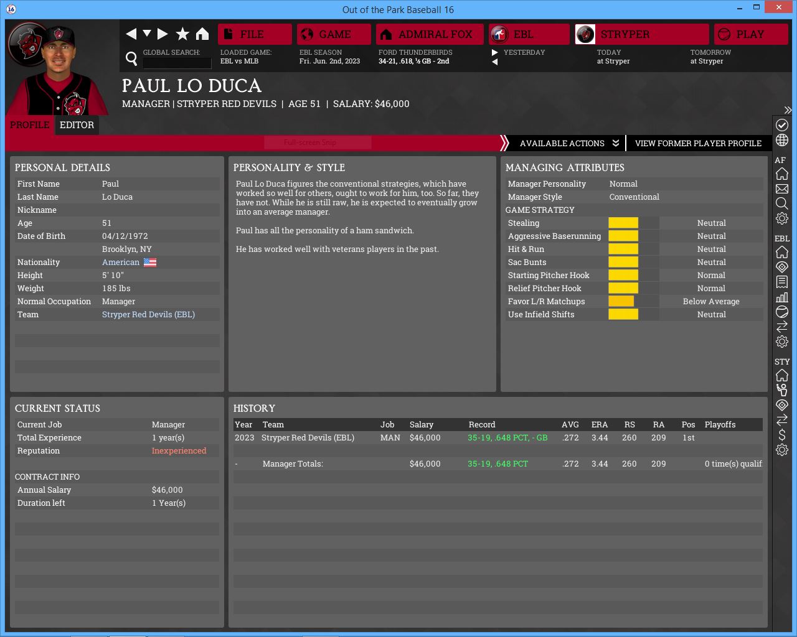The width and height of the screenshot is (797, 637).
Task: Open the EBL transactions arrows icon
Action: (x=782, y=327)
